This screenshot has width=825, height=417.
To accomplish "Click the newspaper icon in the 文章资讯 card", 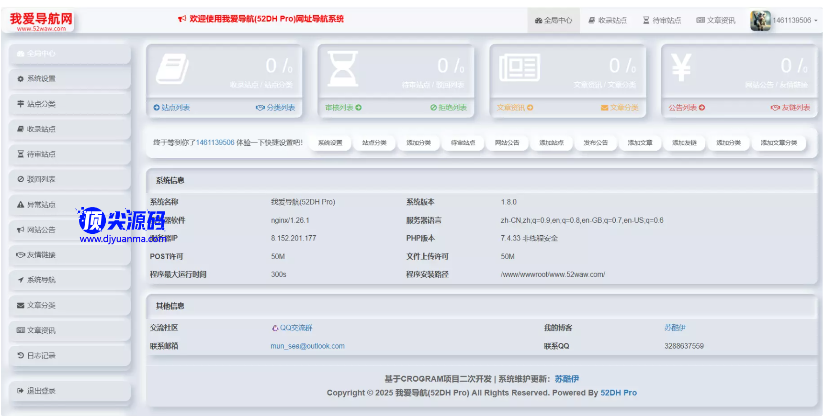I will pos(520,68).
